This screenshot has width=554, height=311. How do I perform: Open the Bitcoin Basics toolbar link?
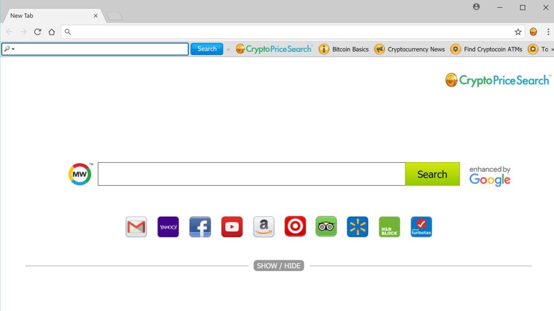tap(344, 49)
